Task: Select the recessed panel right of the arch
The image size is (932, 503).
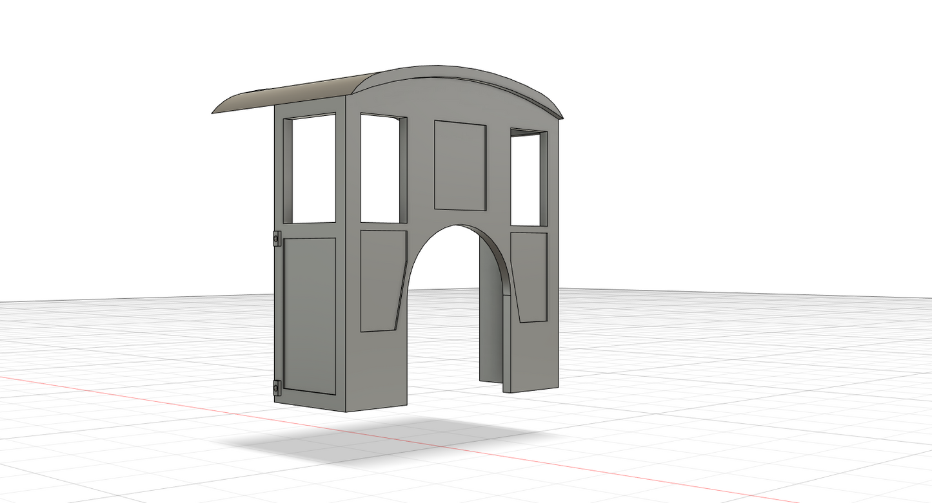Action: point(530,277)
